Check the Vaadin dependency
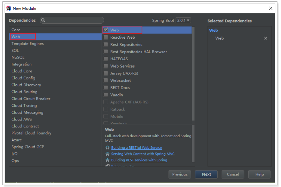Screen dimensions: 281x187 (106, 95)
